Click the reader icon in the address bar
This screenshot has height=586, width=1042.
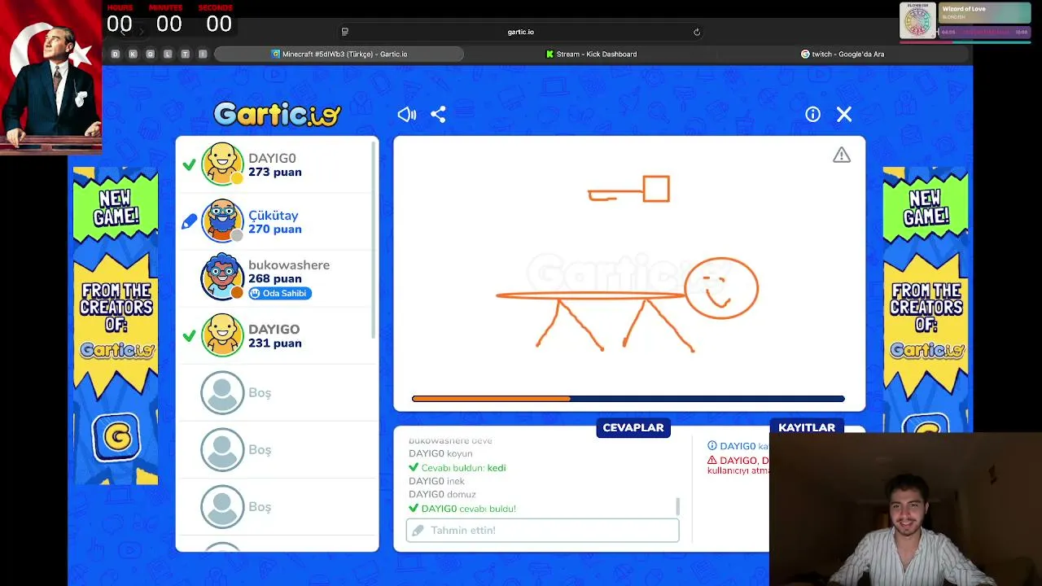[x=344, y=32]
